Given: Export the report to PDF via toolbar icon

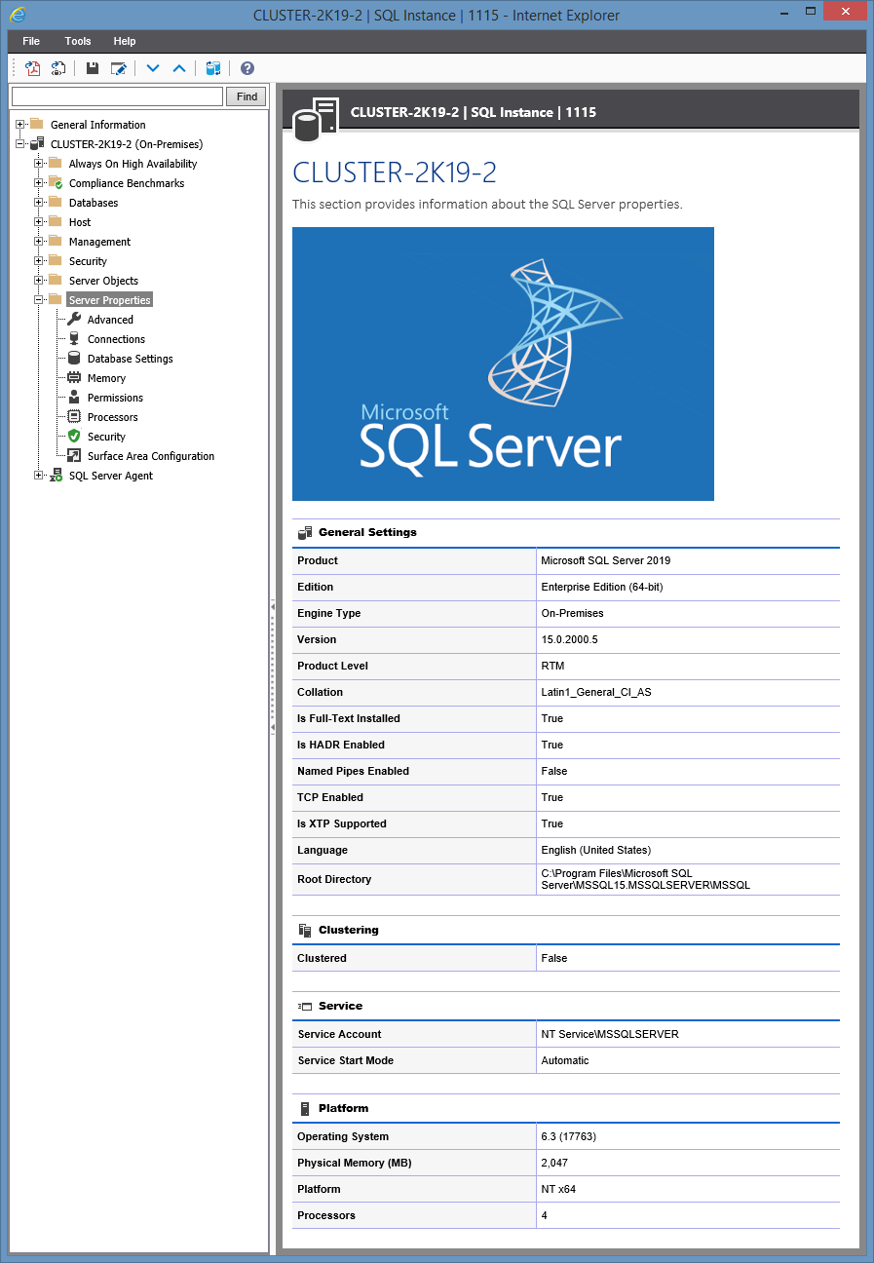Looking at the screenshot, I should (x=32, y=68).
